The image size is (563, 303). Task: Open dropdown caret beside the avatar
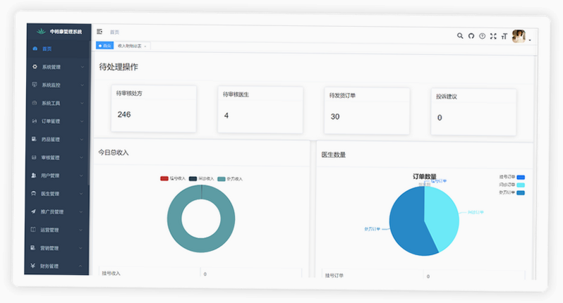pyautogui.click(x=530, y=39)
